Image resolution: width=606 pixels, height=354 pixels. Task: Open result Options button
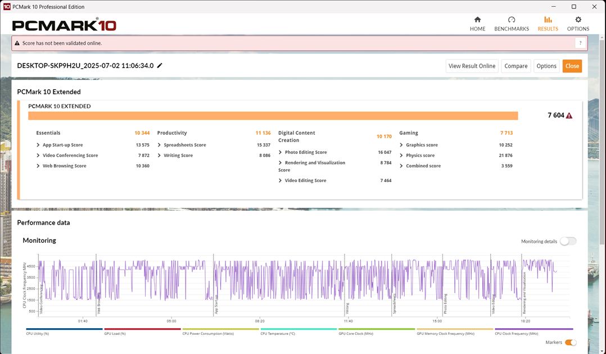pyautogui.click(x=546, y=66)
